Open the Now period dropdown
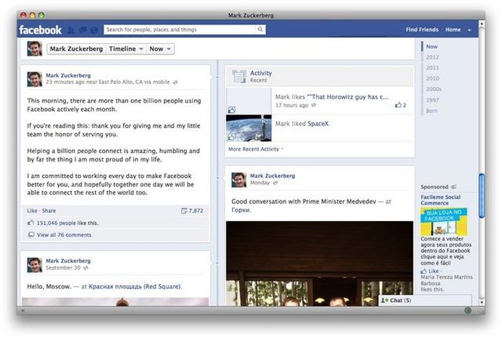This screenshot has width=502, height=338. (x=161, y=49)
